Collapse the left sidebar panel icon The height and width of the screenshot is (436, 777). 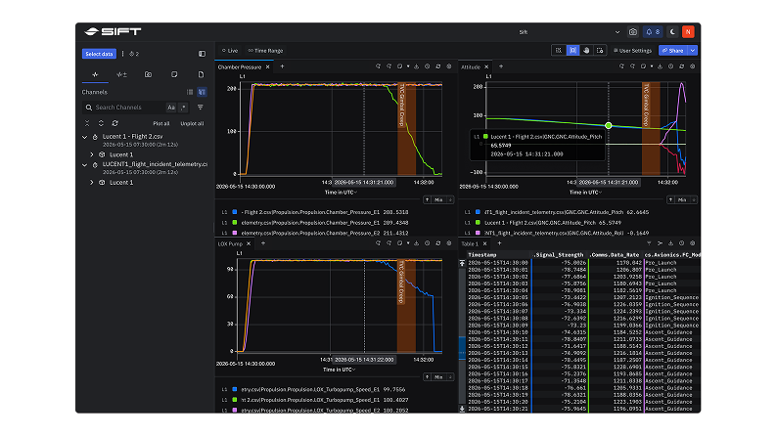coord(202,54)
